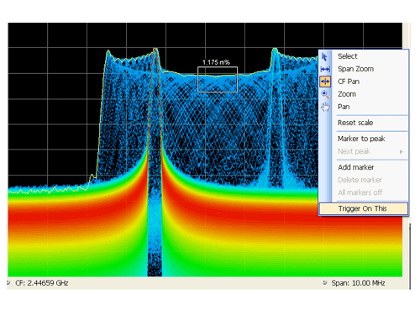Click the Zoom magnifier icon
Image resolution: width=420 pixels, height=315 pixels.
pyautogui.click(x=325, y=94)
